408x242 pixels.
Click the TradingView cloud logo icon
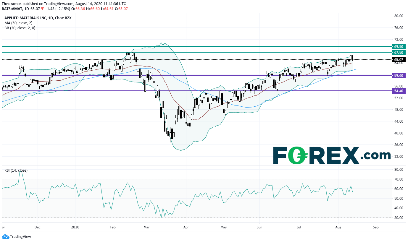click(x=5, y=237)
